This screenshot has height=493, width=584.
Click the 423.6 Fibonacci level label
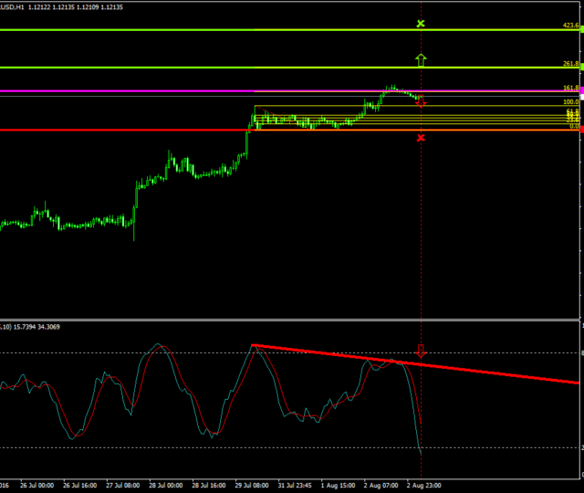(571, 26)
